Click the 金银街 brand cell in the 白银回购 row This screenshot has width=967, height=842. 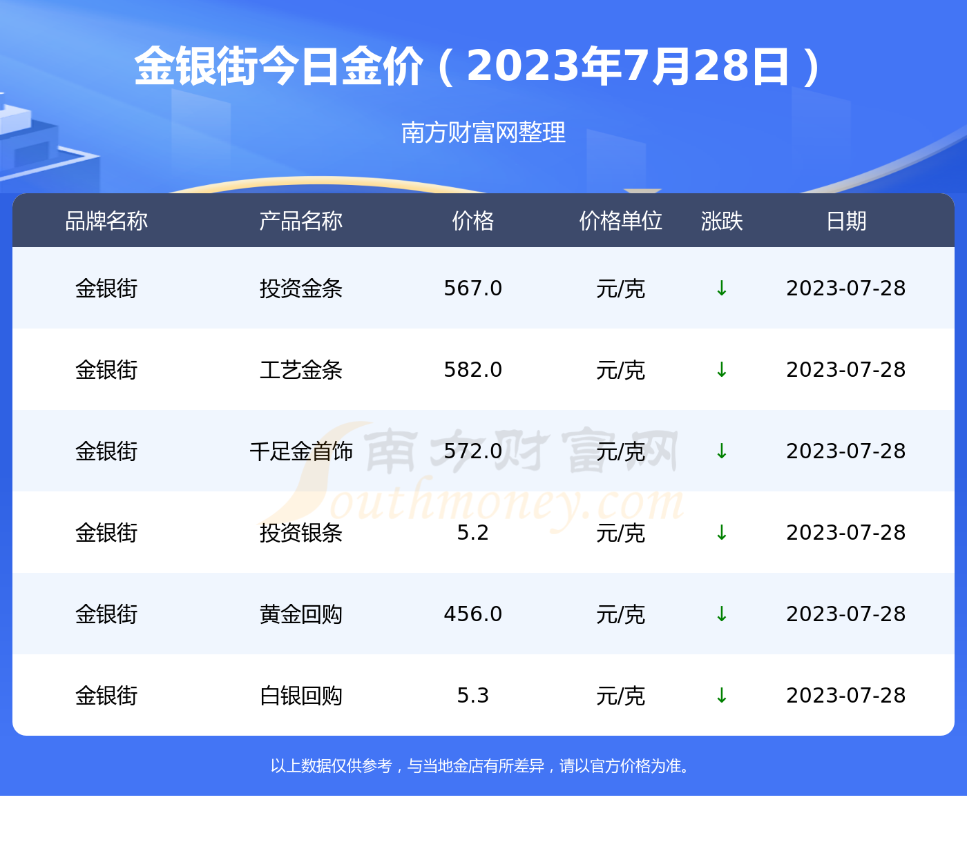click(106, 696)
